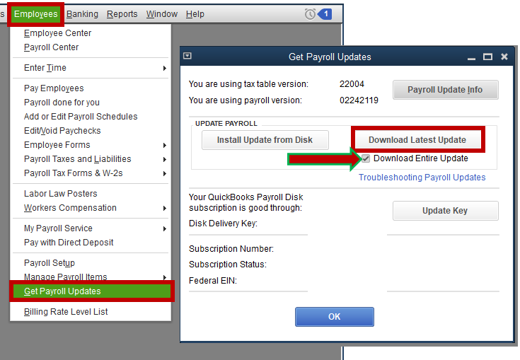Close the Get Payroll Updates window
Viewport: 520px width, 360px height.
pos(504,57)
